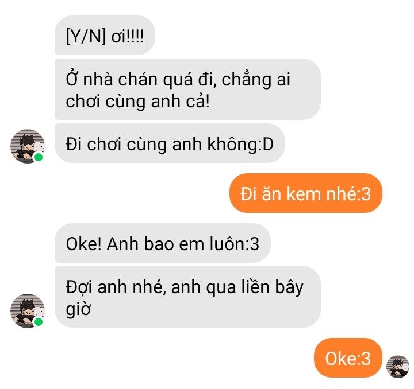
Task: Tap the green online dot on upper avatar
Action: pyautogui.click(x=39, y=157)
